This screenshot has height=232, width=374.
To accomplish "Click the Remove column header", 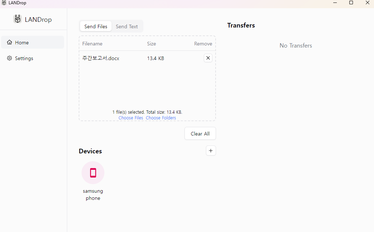I will [203, 44].
